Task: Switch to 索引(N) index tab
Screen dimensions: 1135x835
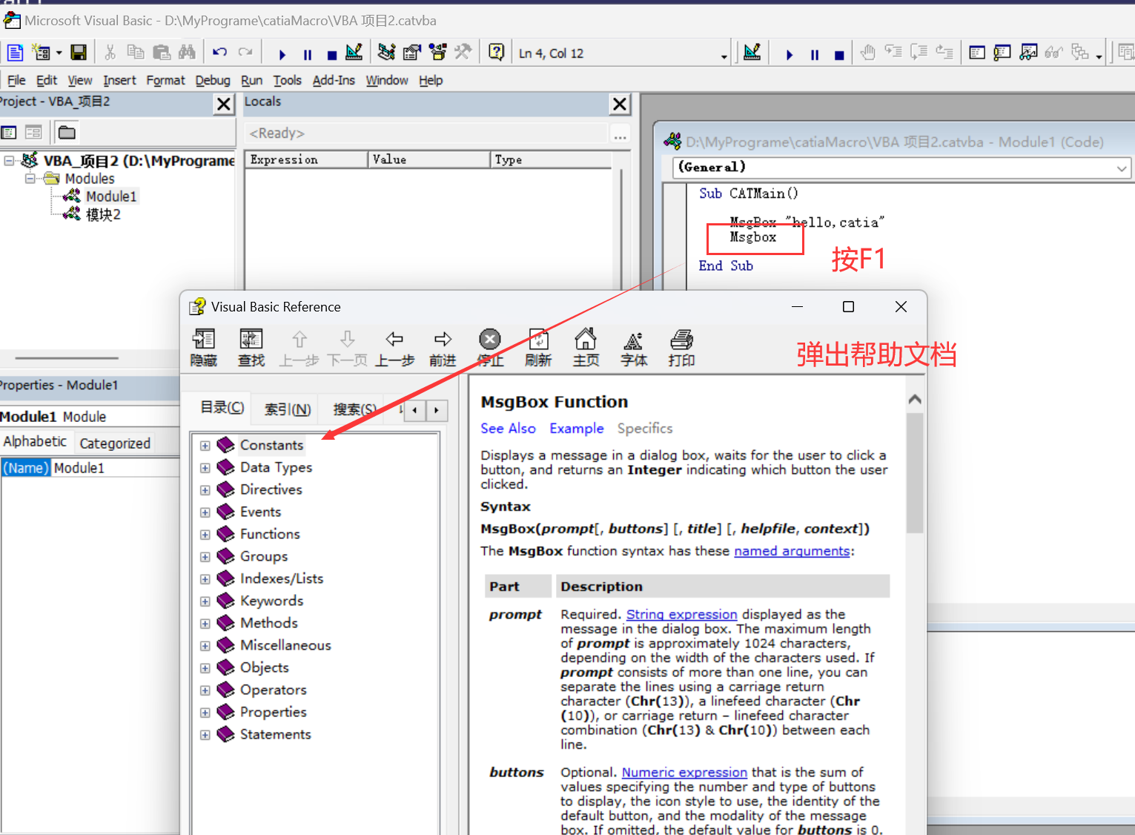Action: (288, 409)
